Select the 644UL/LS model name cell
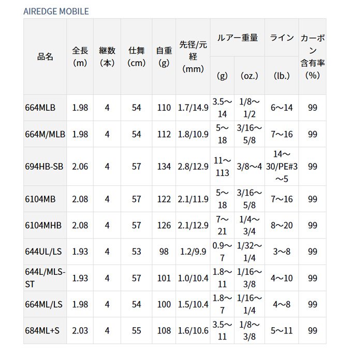This screenshot has width=352, height=352. tap(45, 252)
